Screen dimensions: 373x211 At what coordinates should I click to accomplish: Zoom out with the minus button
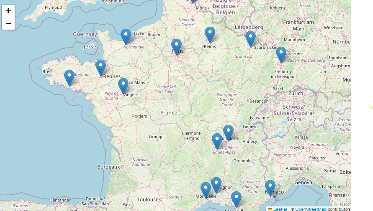(x=8, y=23)
